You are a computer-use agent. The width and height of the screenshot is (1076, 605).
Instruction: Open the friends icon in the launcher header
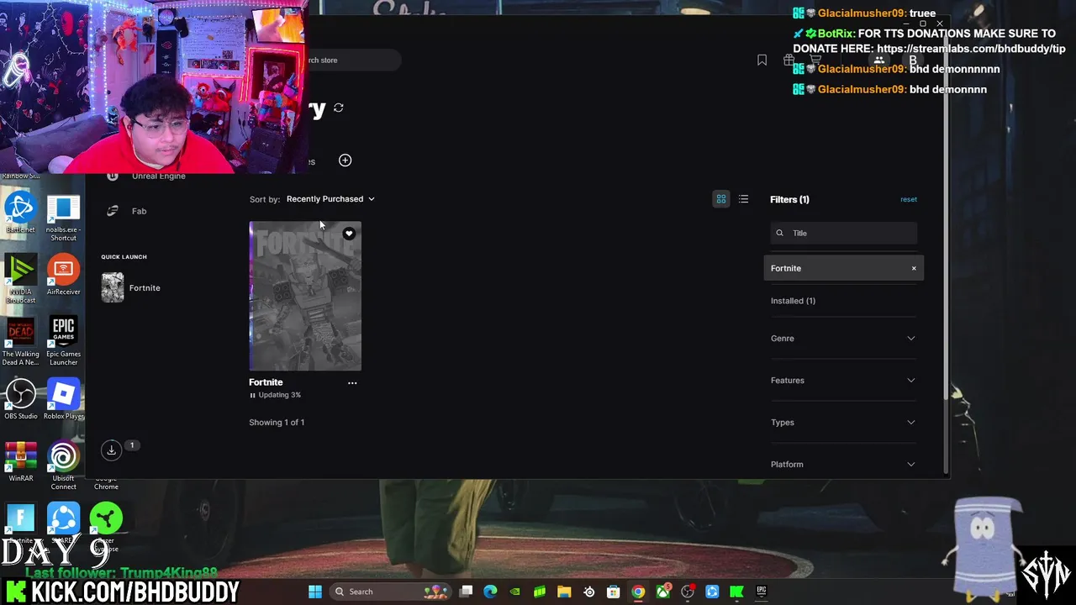coord(878,60)
